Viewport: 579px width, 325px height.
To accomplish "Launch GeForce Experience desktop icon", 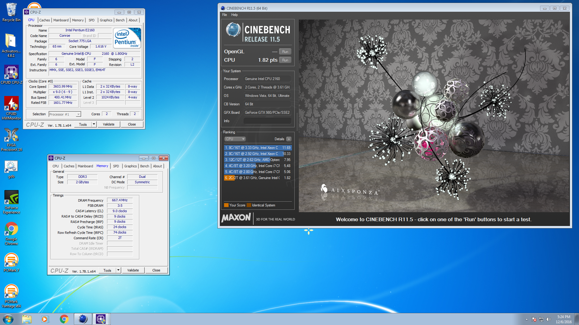I will point(11,202).
